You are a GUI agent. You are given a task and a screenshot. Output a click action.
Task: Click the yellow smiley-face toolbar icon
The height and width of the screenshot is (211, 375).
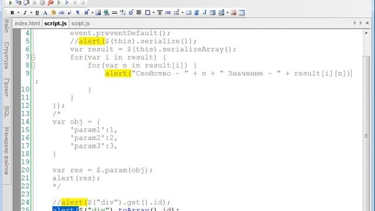coord(53,12)
